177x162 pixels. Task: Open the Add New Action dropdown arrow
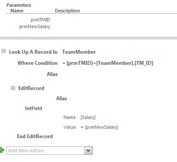click(x=88, y=150)
